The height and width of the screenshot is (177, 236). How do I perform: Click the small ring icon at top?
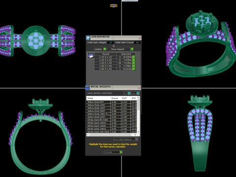click(x=114, y=6)
